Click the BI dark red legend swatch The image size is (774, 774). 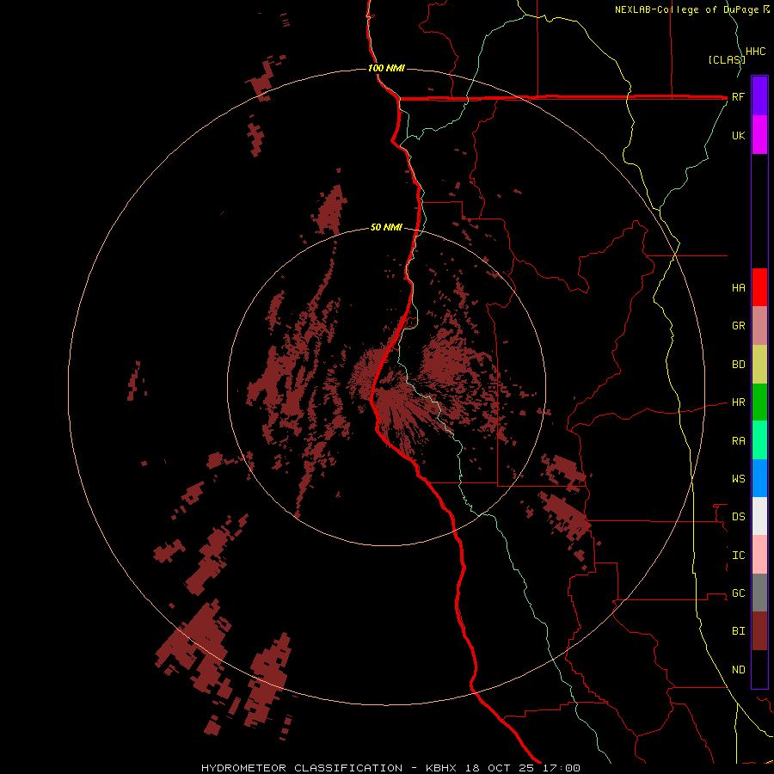pyautogui.click(x=759, y=631)
